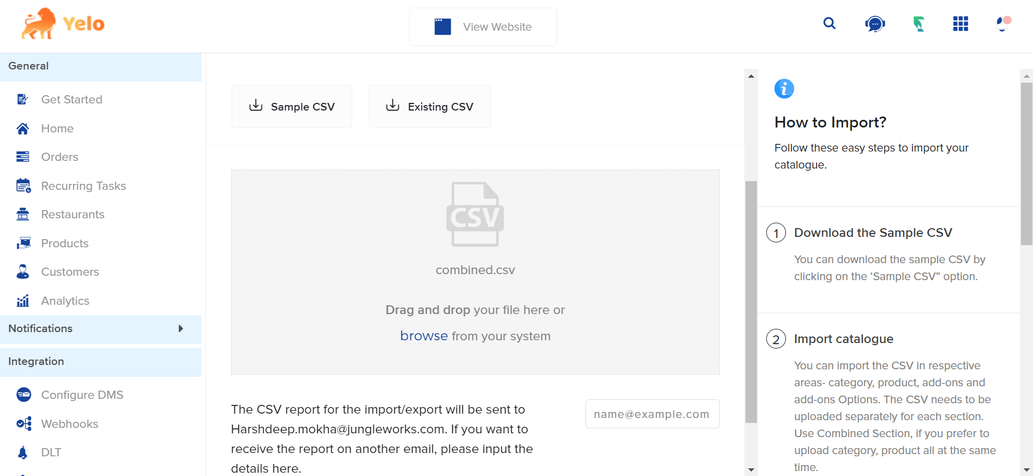Download the Existing CSV

click(429, 107)
